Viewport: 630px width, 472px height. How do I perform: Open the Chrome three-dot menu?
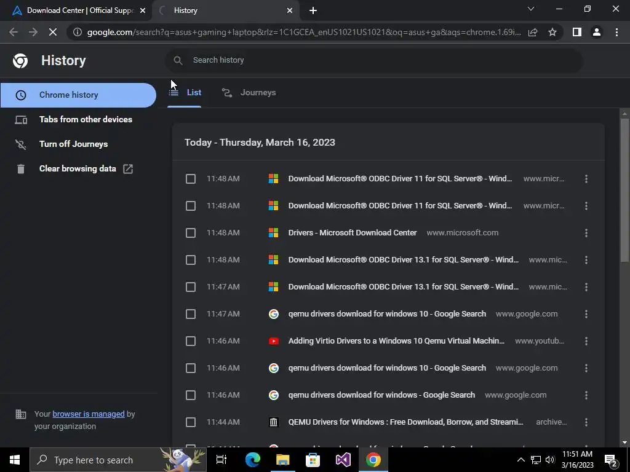click(x=616, y=32)
